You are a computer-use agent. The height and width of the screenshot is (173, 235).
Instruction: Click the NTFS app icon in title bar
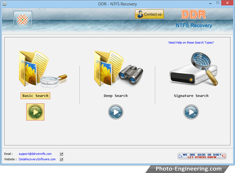(x=5, y=4)
